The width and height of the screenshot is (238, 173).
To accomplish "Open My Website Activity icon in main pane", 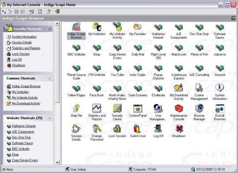I will [x=117, y=27].
